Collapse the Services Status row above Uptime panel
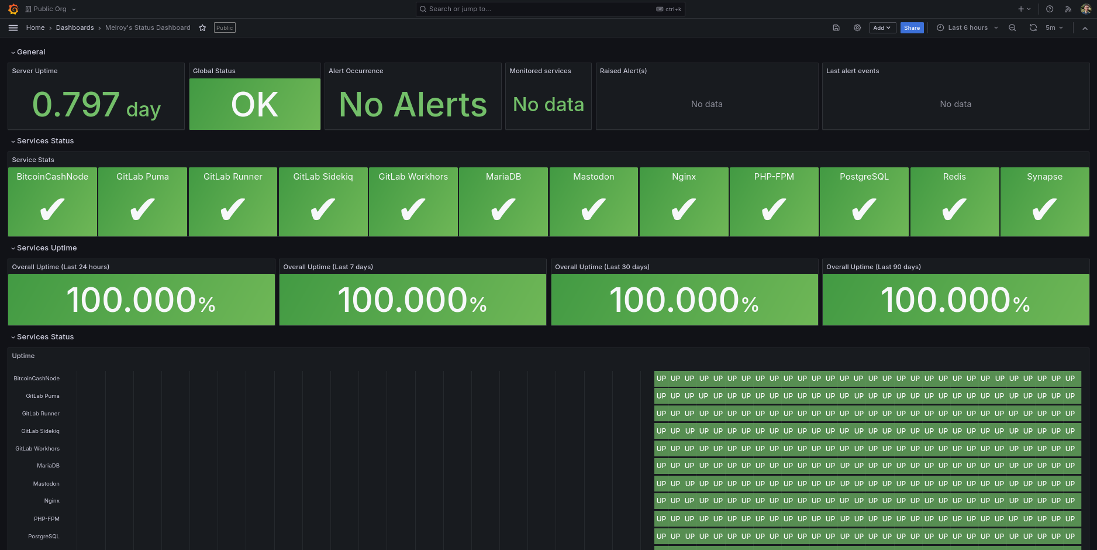This screenshot has height=550, width=1097. point(42,337)
